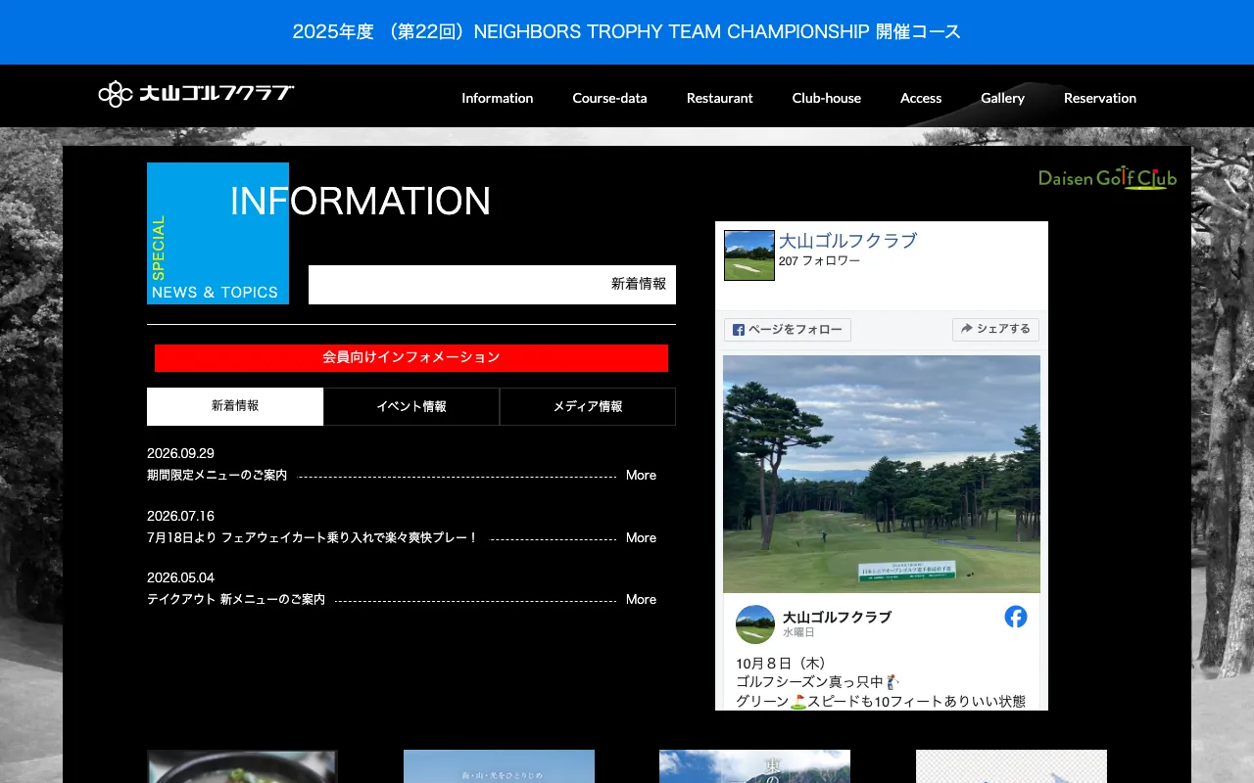Open the Access page

click(x=921, y=98)
